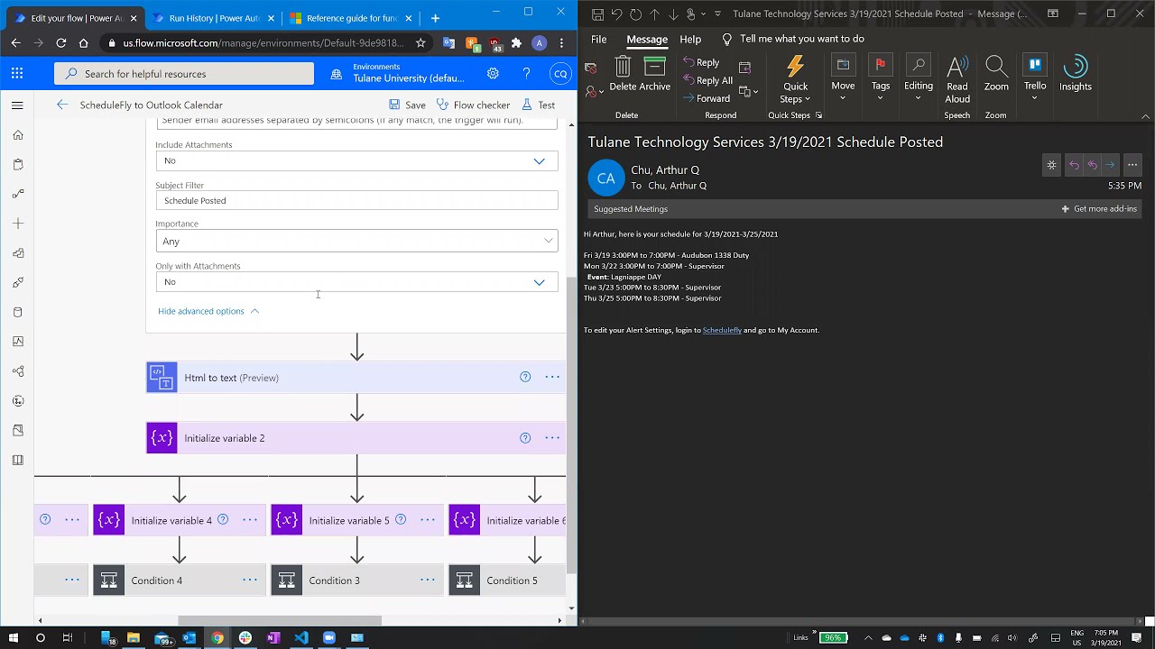Open Zoom in Outlook ribbon
The height and width of the screenshot is (649, 1155).
(x=996, y=74)
